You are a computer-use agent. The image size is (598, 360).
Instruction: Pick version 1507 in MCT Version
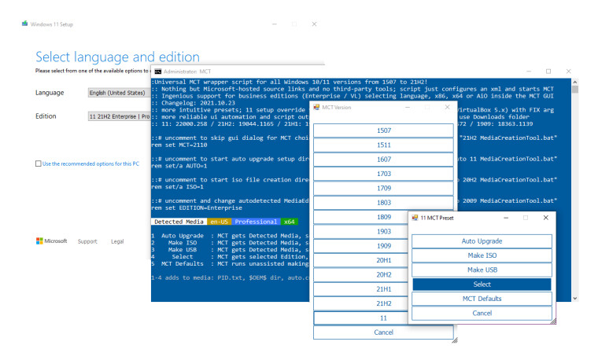point(383,130)
